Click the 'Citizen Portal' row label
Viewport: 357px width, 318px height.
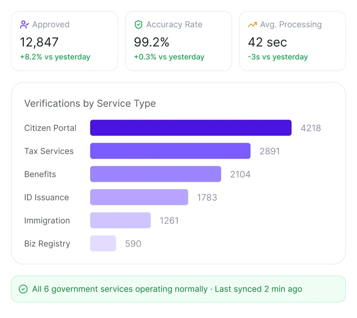[x=50, y=128]
